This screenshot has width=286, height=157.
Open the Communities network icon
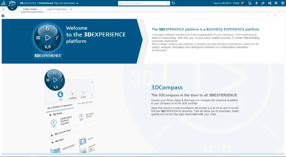pyautogui.click(x=270, y=3)
